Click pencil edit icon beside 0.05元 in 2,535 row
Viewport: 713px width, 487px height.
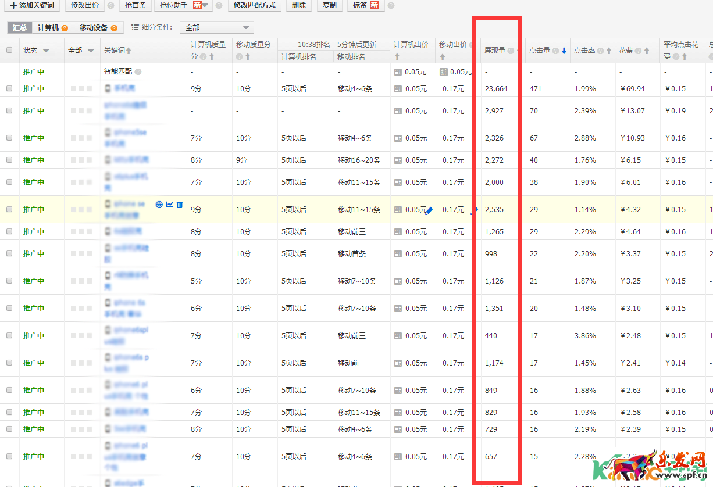pos(429,210)
